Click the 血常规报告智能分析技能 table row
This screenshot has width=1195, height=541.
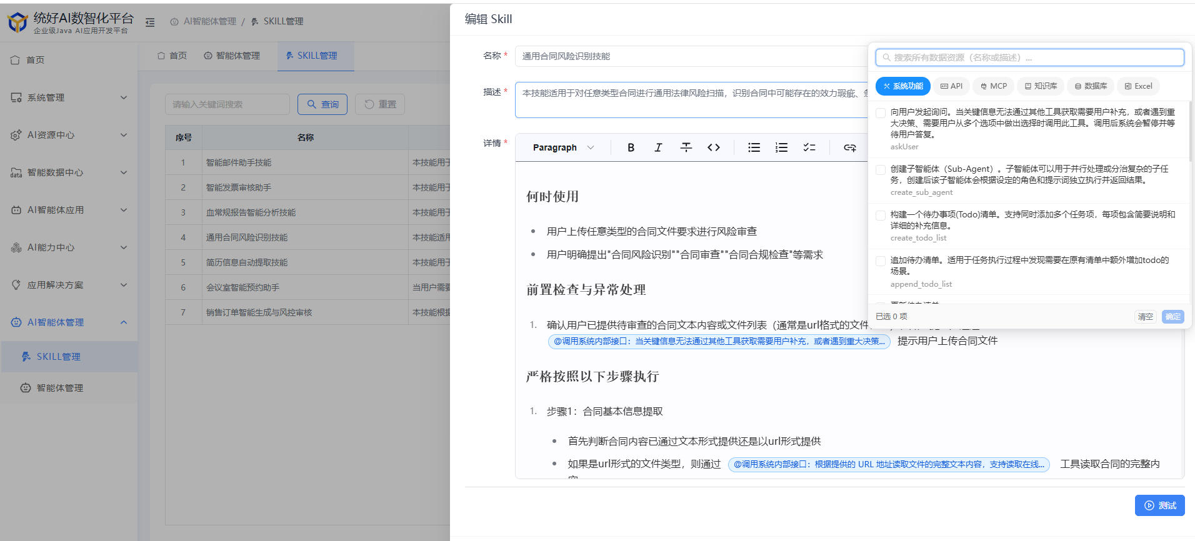coord(307,212)
